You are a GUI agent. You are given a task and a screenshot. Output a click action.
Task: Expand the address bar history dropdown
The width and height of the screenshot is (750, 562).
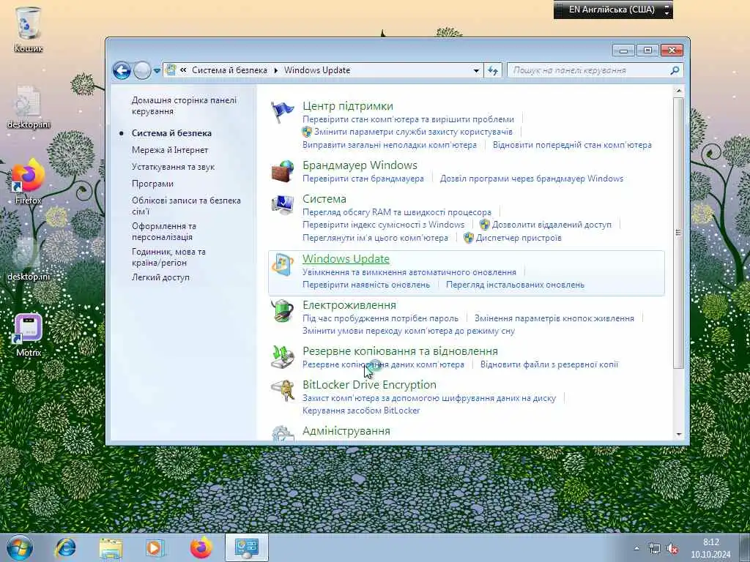point(476,71)
